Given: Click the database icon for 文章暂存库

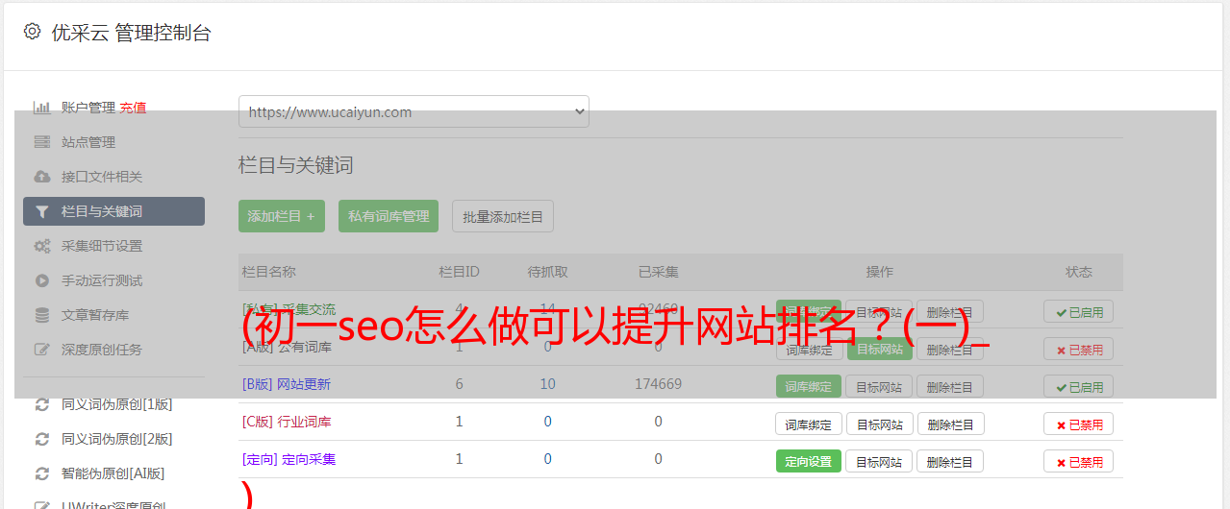Looking at the screenshot, I should 42,315.
